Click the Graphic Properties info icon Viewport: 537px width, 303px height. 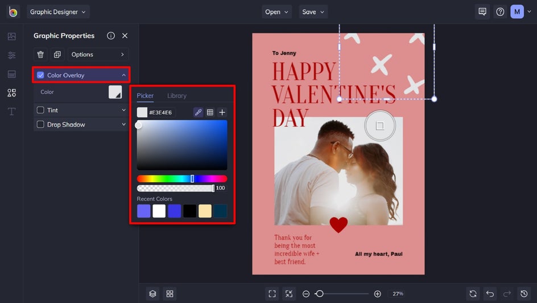[110, 36]
